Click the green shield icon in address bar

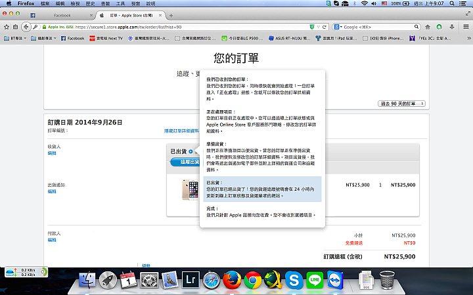[x=312, y=27]
